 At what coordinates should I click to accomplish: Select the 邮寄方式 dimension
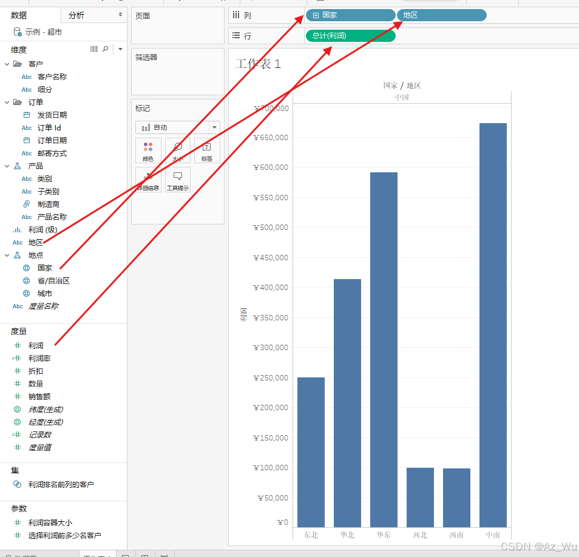52,153
